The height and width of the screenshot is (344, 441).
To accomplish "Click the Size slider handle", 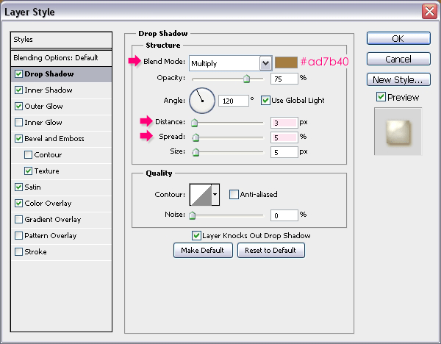I will tap(196, 152).
